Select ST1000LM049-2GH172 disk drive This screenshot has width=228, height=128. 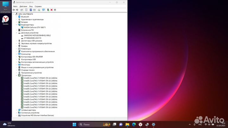(x=33, y=38)
